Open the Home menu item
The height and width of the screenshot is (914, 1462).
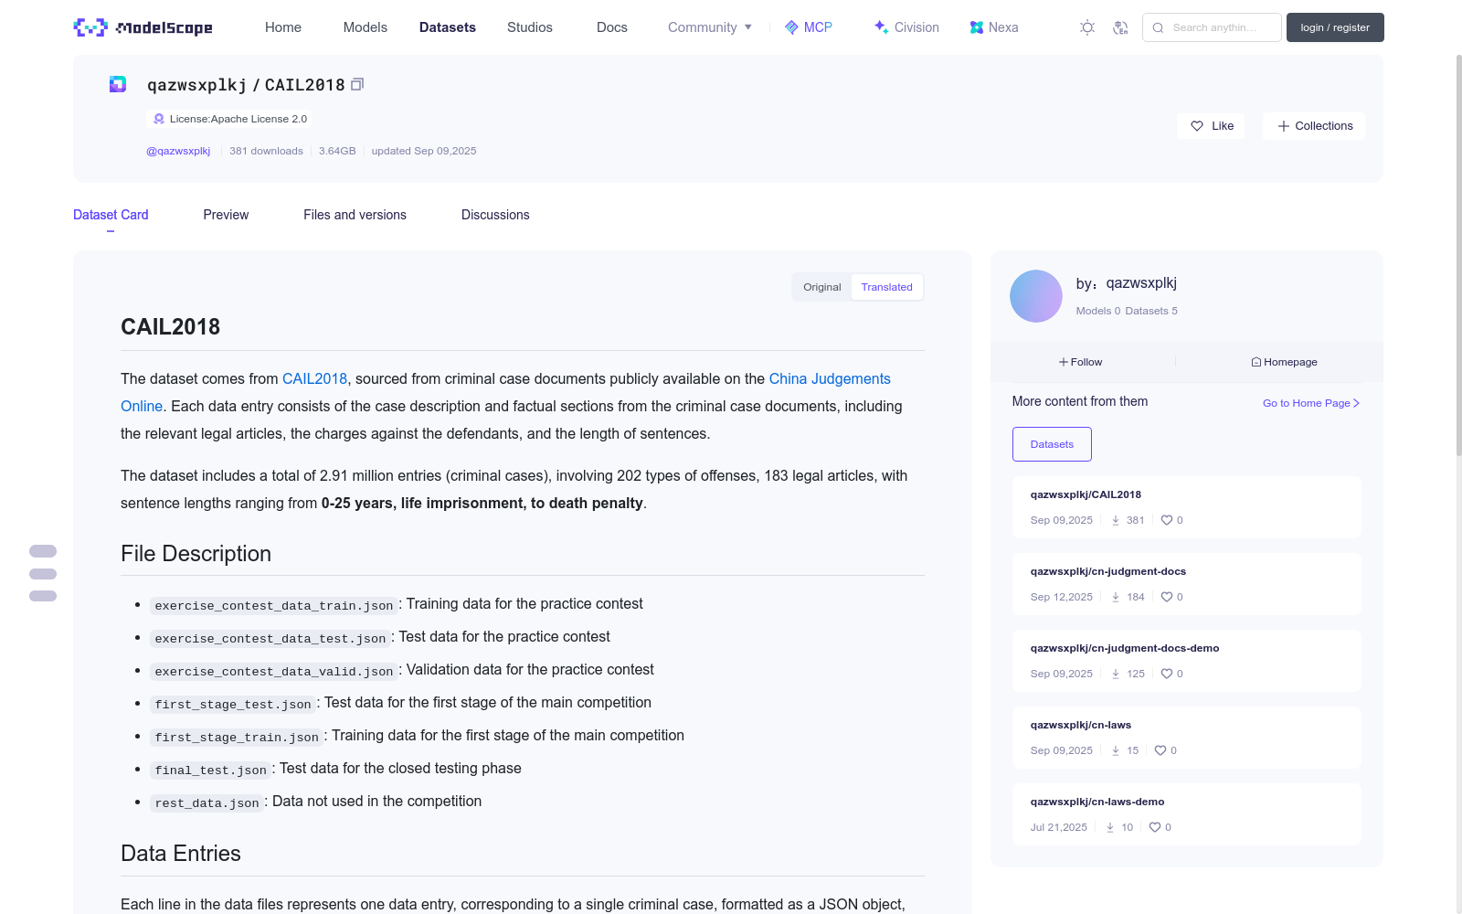click(x=283, y=27)
